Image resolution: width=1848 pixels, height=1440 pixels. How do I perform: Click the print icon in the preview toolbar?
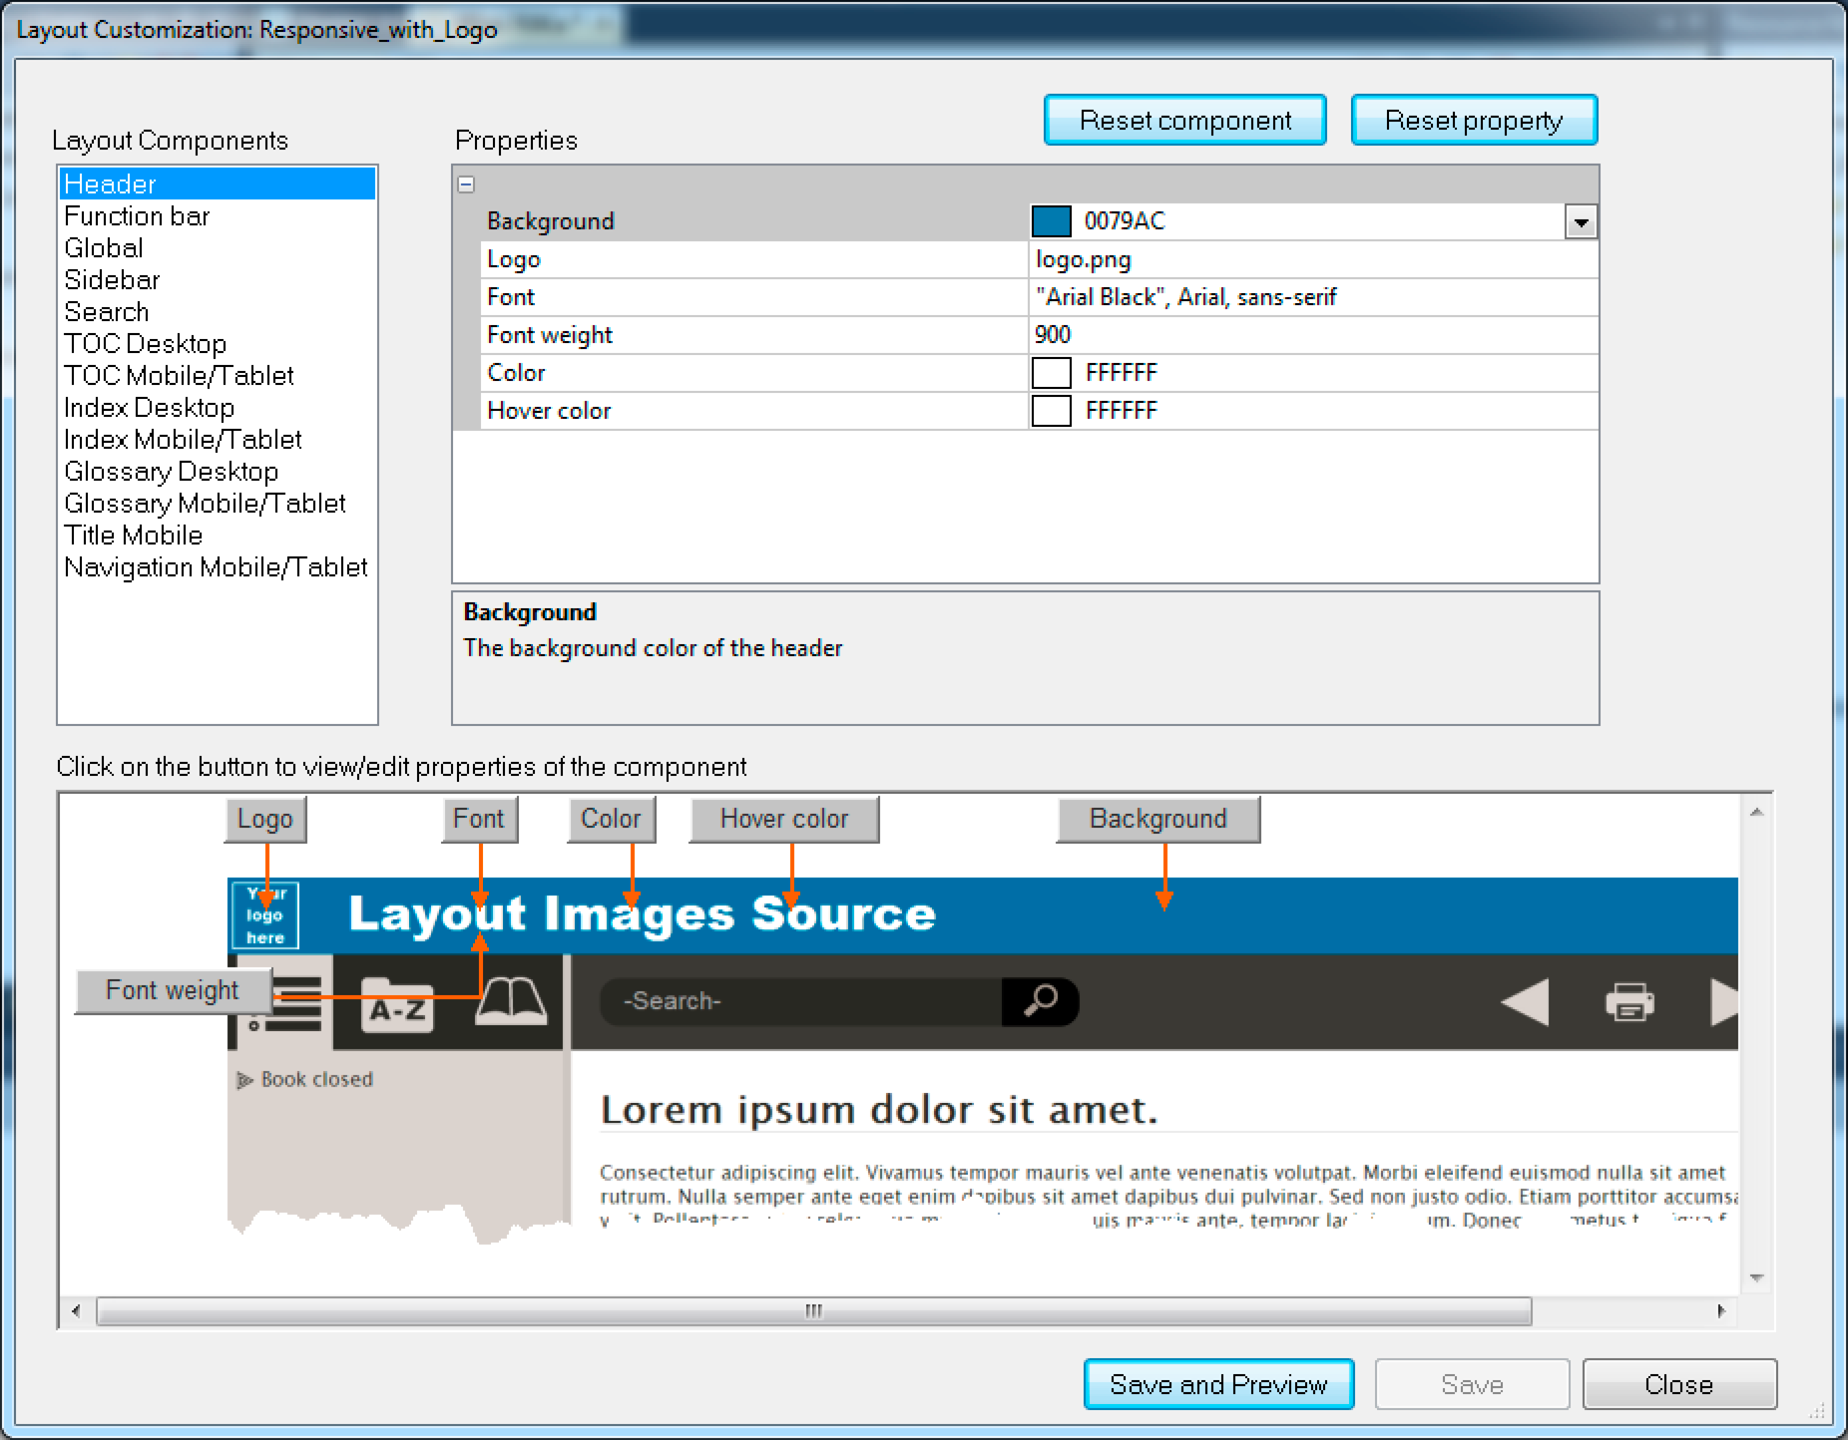pos(1630,1002)
